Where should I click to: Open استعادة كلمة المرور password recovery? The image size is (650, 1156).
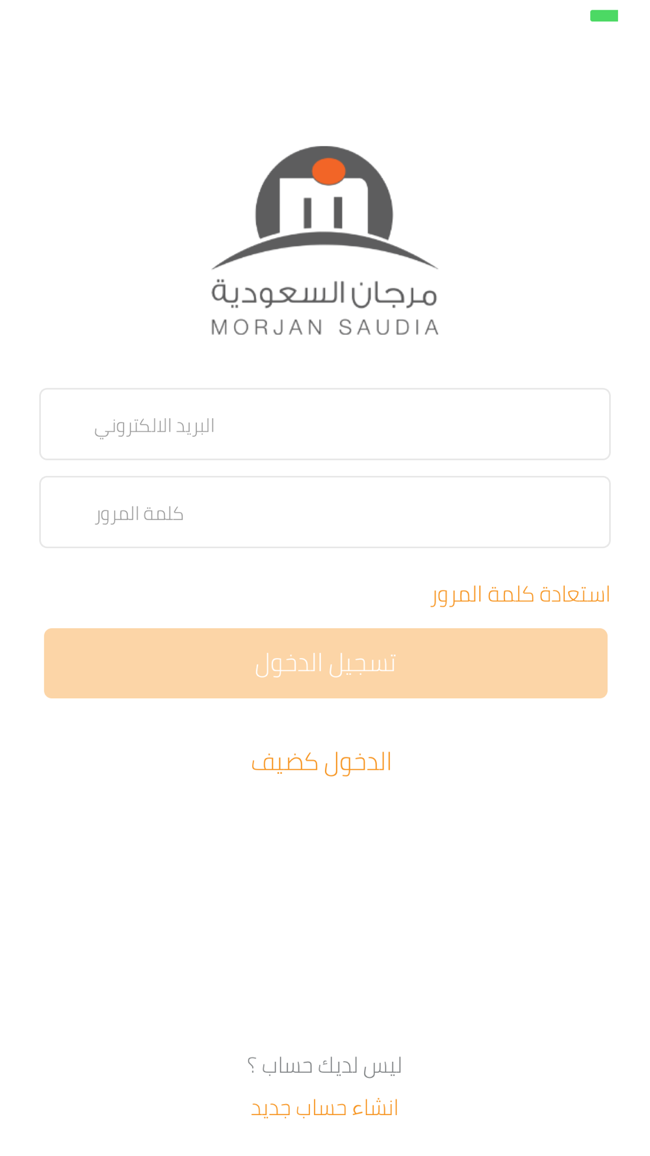pos(520,594)
